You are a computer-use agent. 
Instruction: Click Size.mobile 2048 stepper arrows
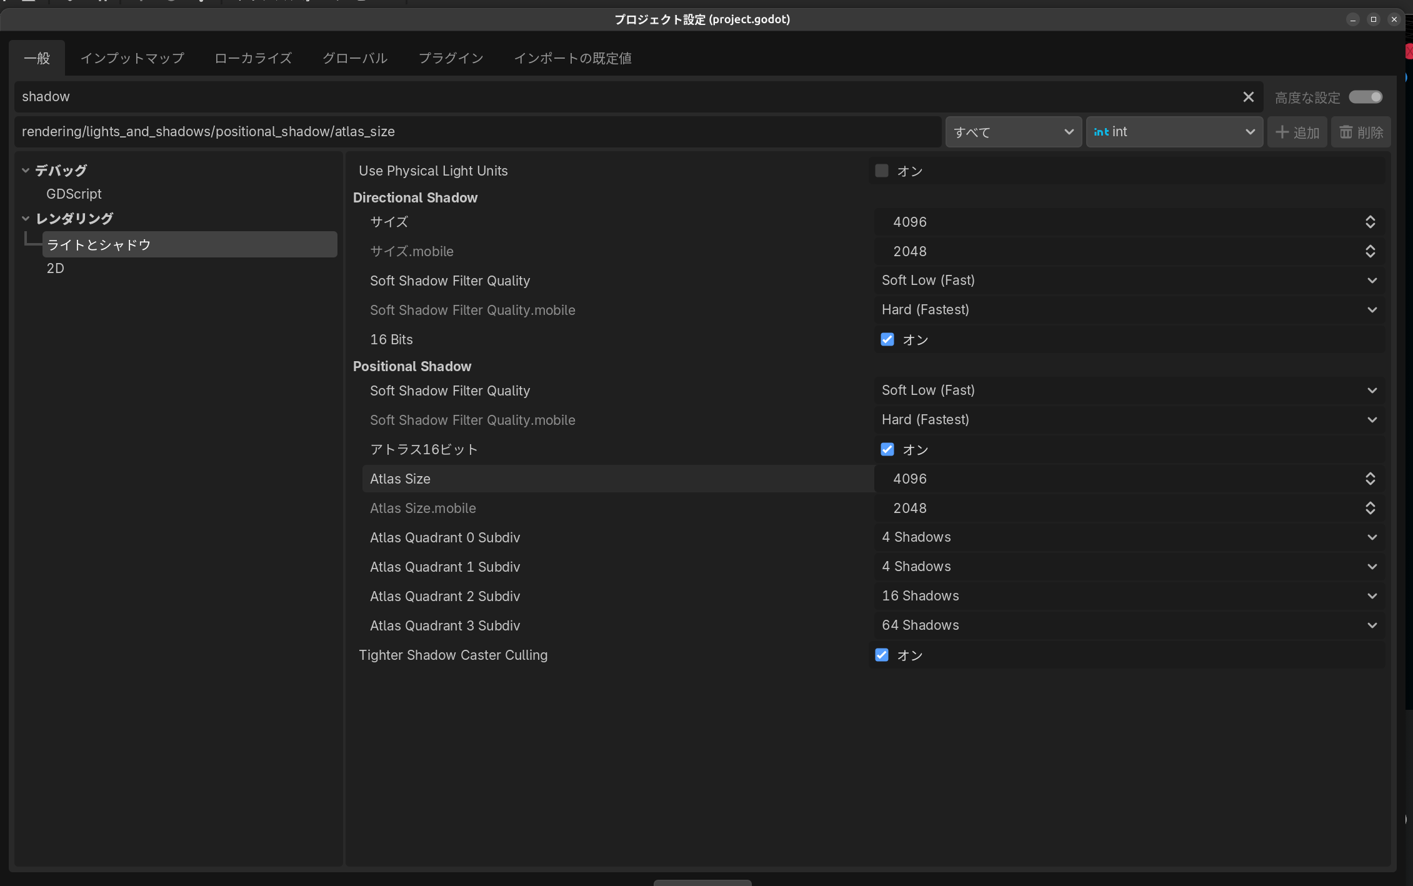coord(1370,251)
